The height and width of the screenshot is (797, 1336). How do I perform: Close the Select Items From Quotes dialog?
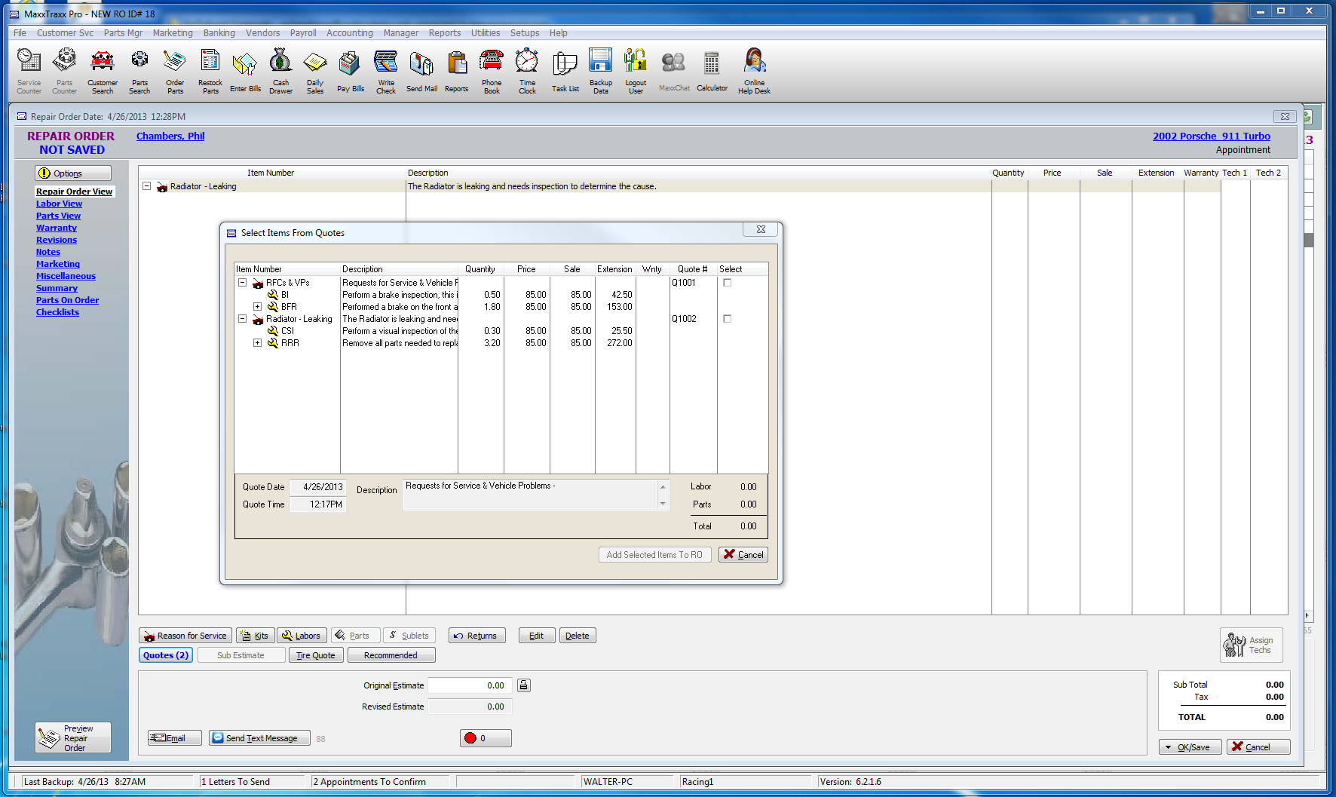(x=761, y=229)
